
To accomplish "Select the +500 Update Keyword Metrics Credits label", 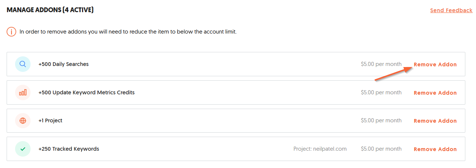I will tap(86, 92).
